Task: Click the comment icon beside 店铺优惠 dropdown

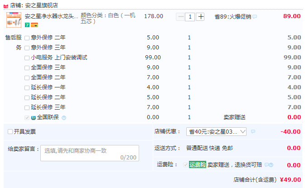Action: coord(253,132)
